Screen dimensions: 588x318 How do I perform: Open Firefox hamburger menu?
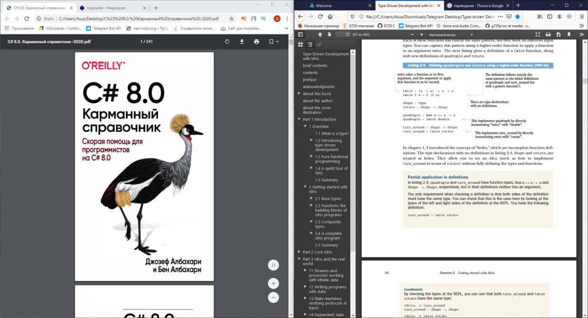[x=581, y=17]
